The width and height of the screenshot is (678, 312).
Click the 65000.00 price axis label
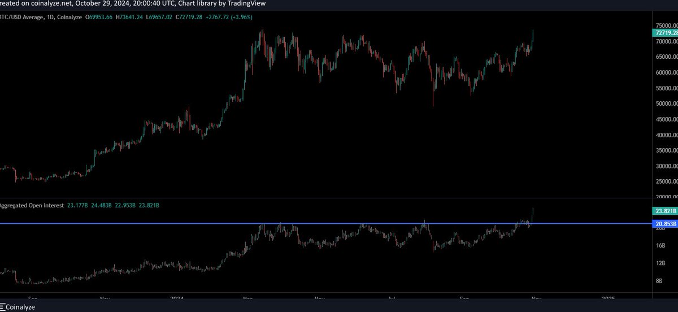667,57
